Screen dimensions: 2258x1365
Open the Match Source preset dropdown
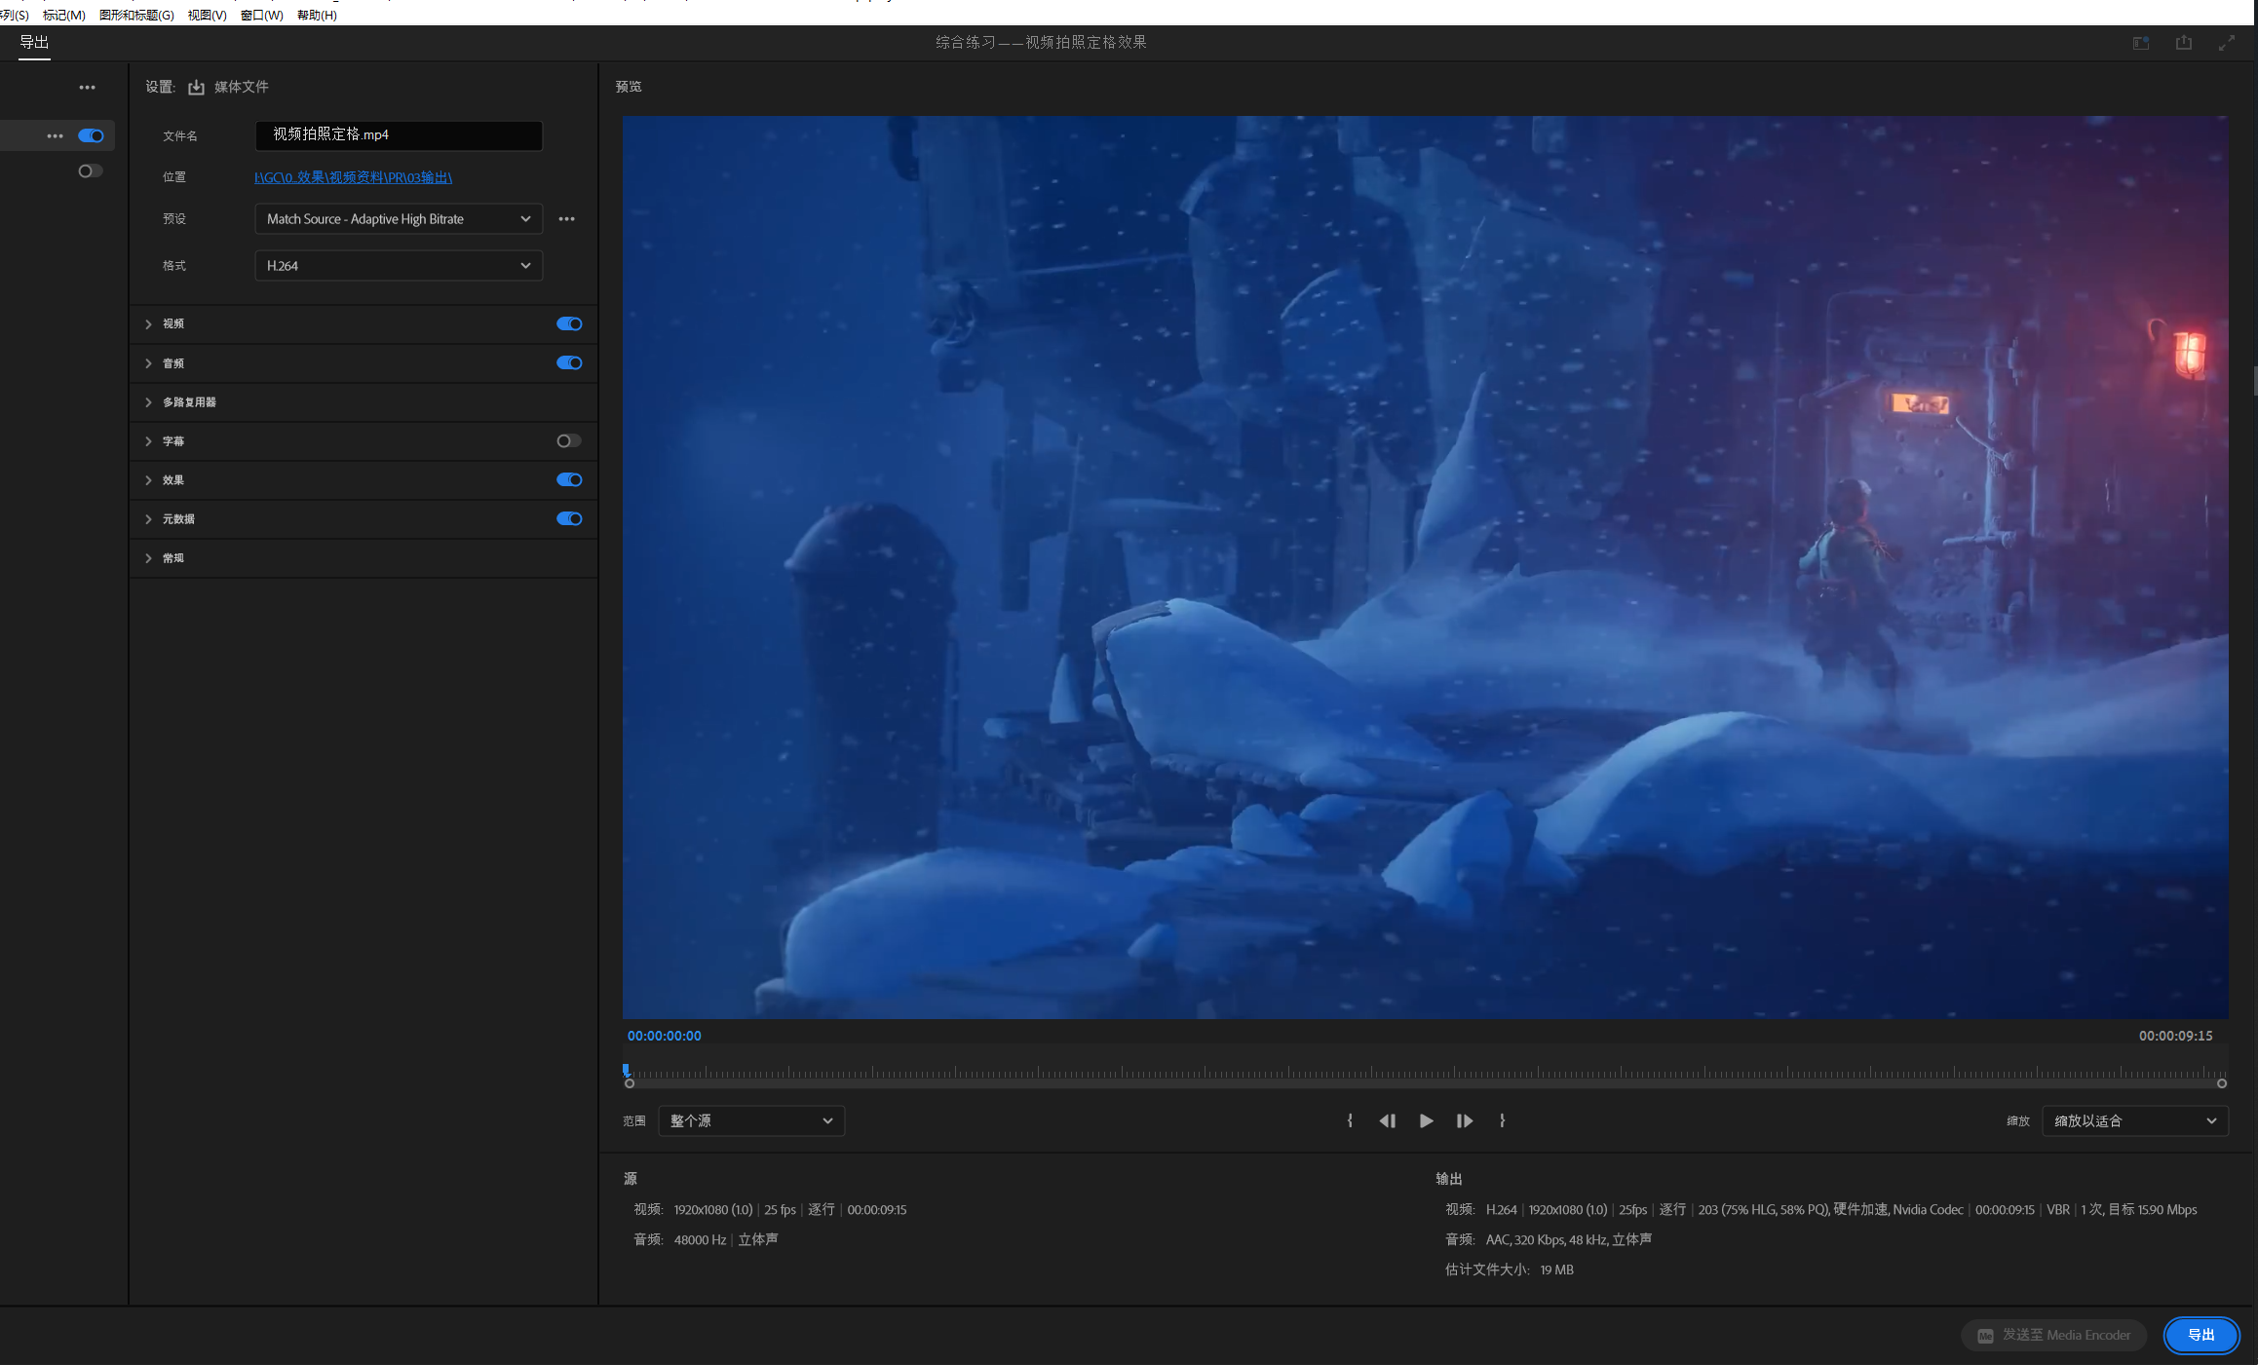click(398, 219)
